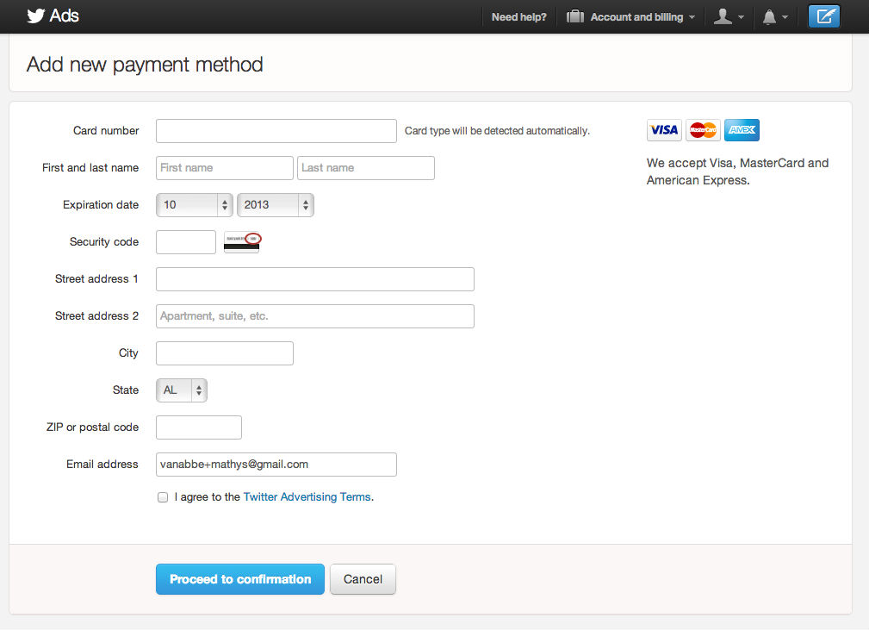Click the Cancel button

[x=363, y=579]
